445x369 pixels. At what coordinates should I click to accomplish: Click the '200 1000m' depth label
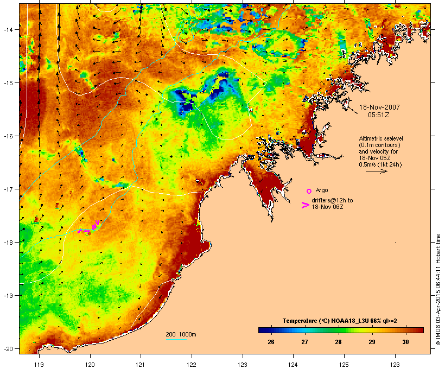point(181,334)
